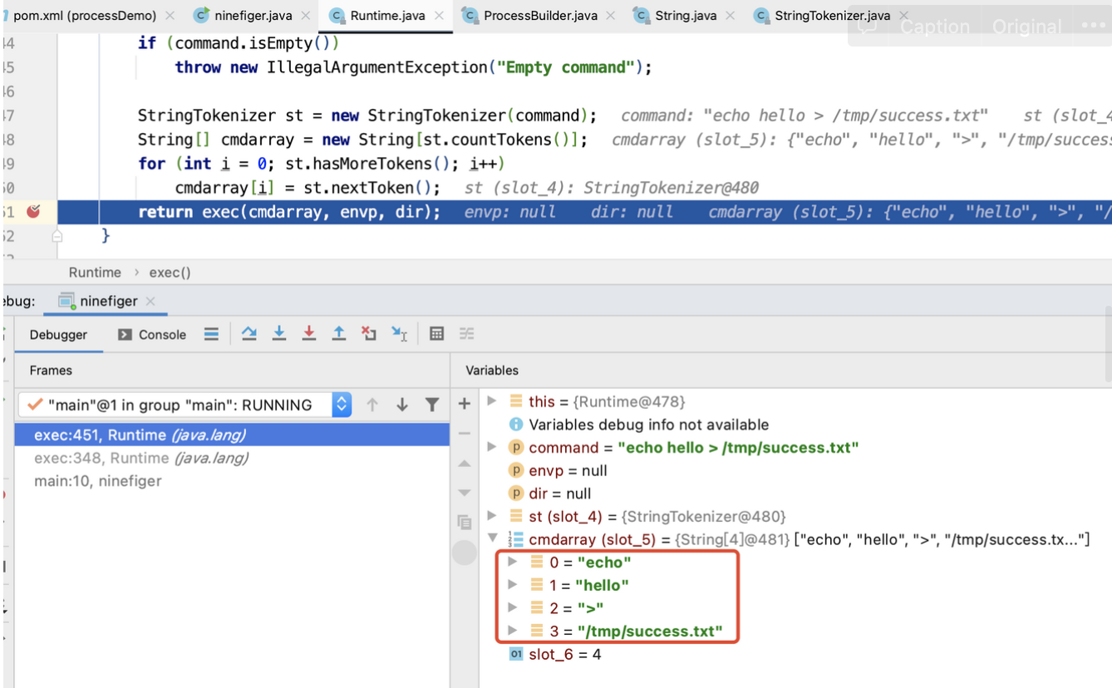Switch to StringTokenizer.java tab
This screenshot has height=688, width=1112.
(821, 16)
